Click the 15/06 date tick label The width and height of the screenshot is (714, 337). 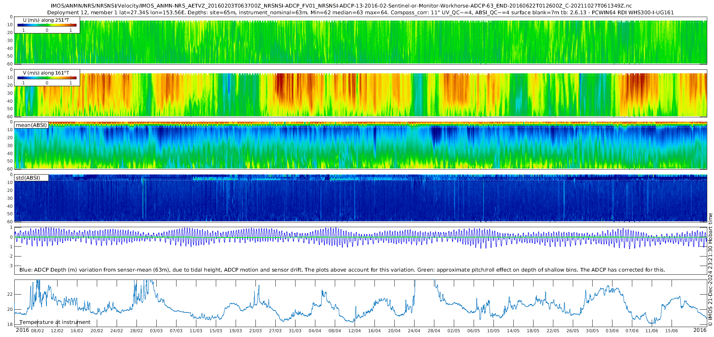(x=672, y=331)
